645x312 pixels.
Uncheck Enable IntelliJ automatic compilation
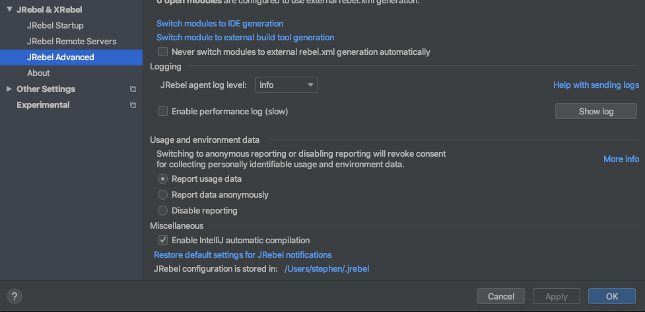pos(163,241)
